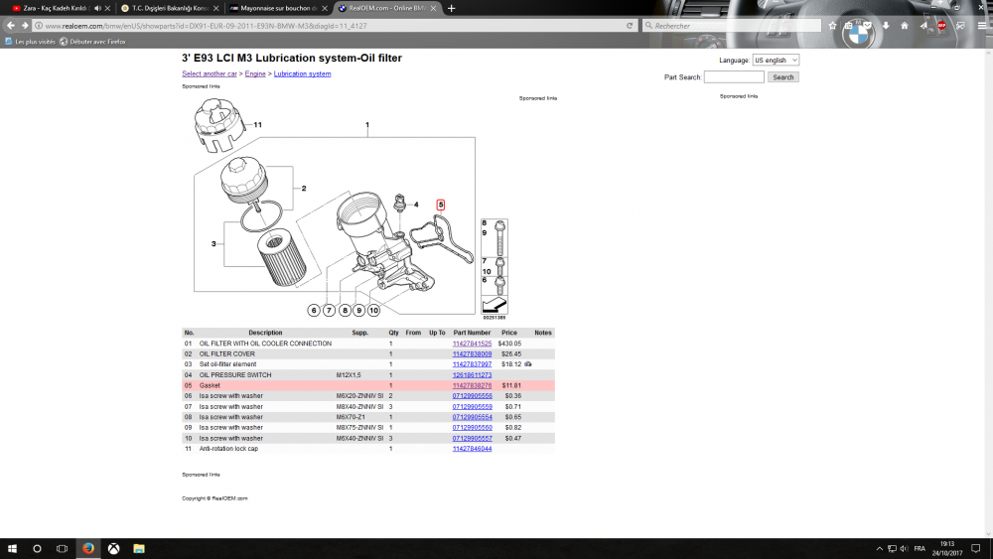Open the red ABP adblock icon

[941, 26]
